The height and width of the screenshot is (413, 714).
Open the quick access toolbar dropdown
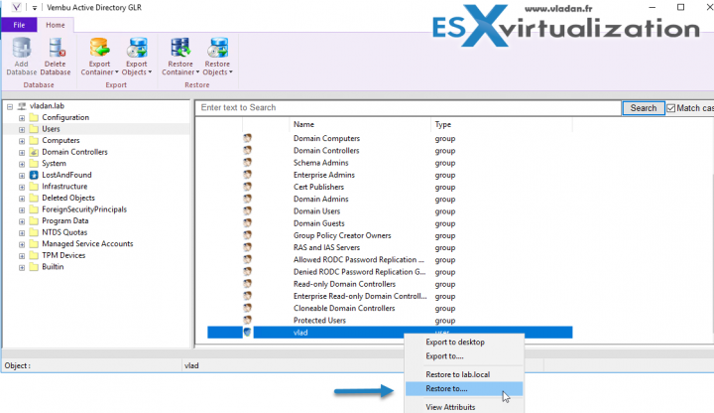[34, 8]
